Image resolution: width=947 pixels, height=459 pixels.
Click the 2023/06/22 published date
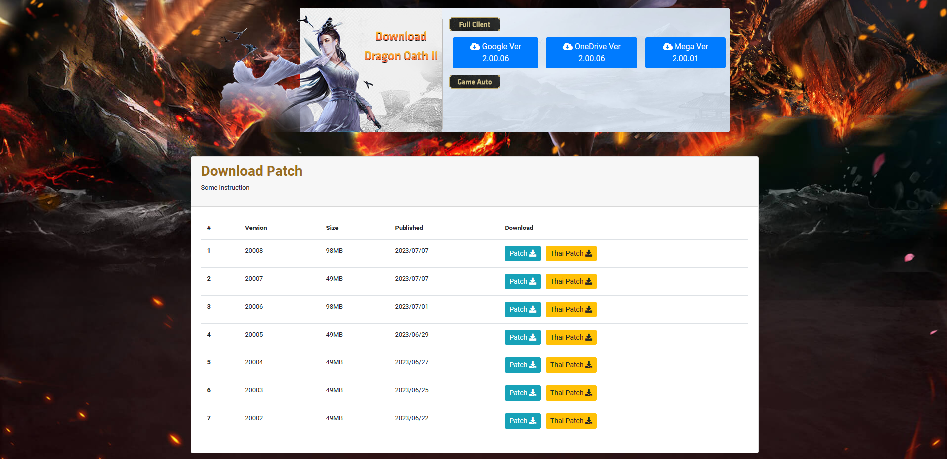411,418
